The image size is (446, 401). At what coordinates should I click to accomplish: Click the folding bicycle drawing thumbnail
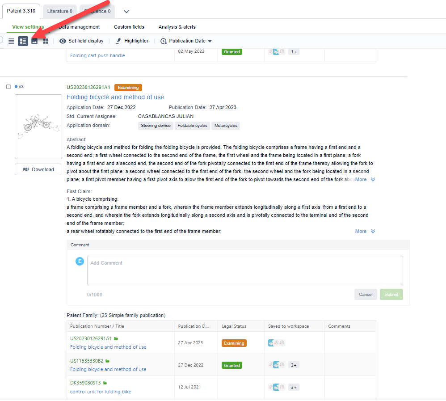coord(38,127)
